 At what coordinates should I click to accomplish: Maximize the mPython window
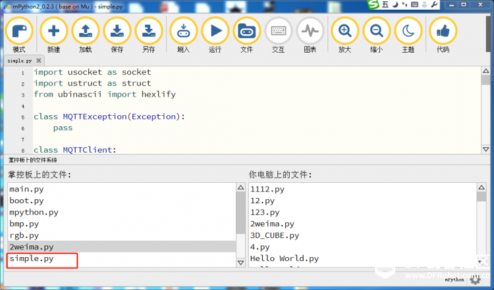point(464,5)
